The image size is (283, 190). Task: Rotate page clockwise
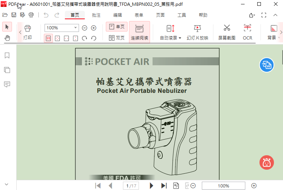click(84, 38)
